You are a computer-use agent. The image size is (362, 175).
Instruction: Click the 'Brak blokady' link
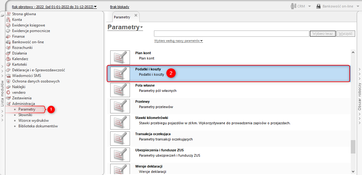coord(119,7)
